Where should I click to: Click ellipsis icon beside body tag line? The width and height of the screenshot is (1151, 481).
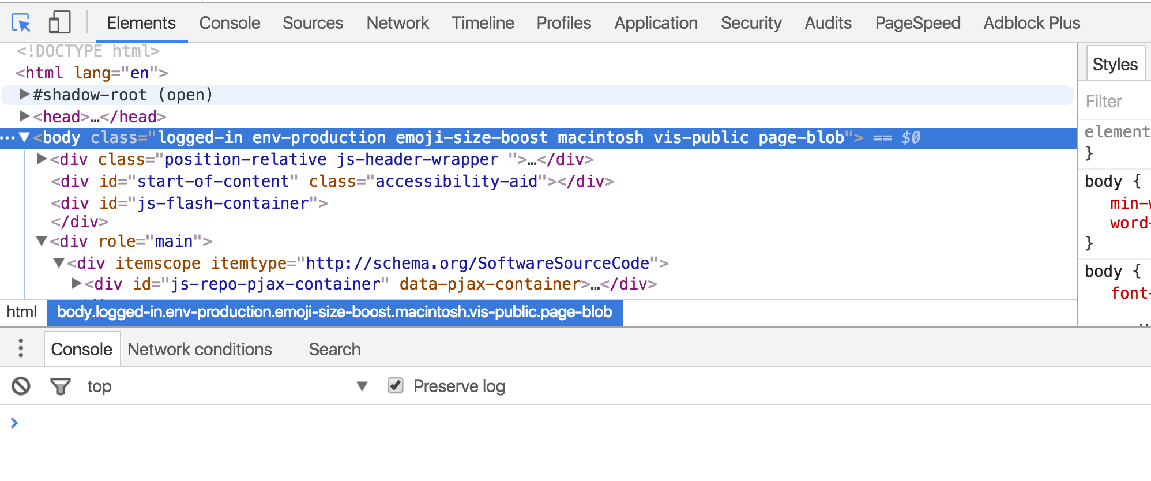click(x=8, y=138)
